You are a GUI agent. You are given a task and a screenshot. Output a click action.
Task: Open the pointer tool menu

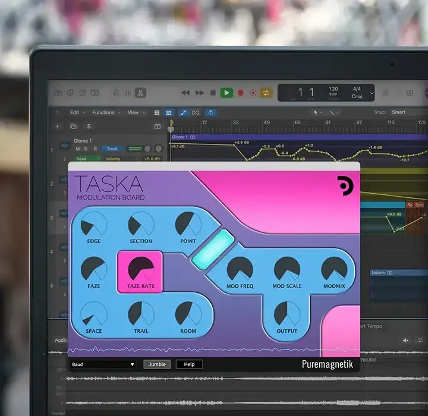pos(317,112)
